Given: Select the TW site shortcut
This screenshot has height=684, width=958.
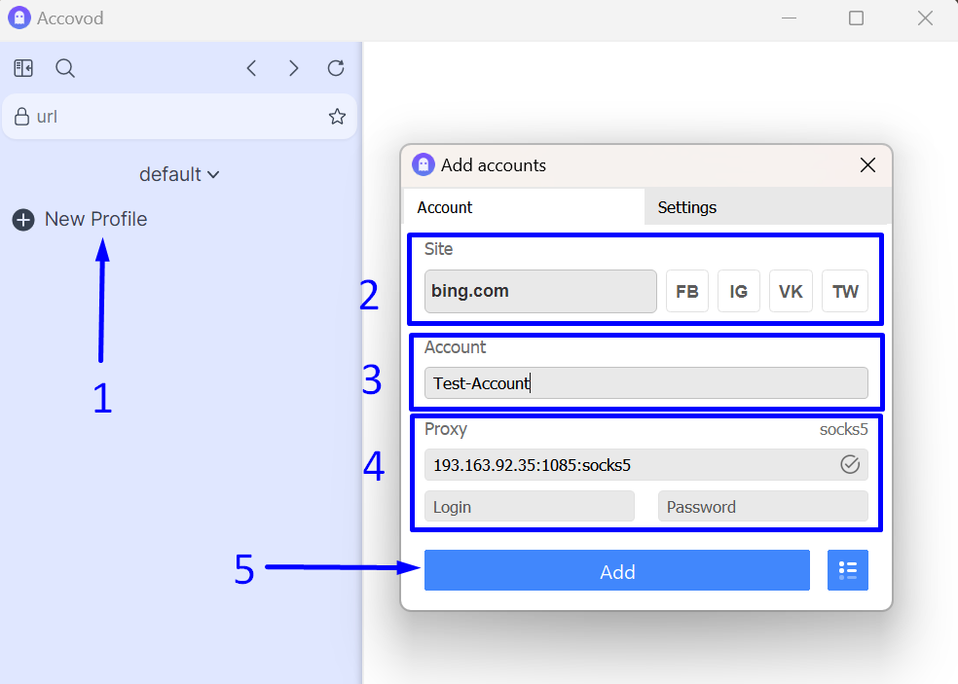Looking at the screenshot, I should [845, 291].
